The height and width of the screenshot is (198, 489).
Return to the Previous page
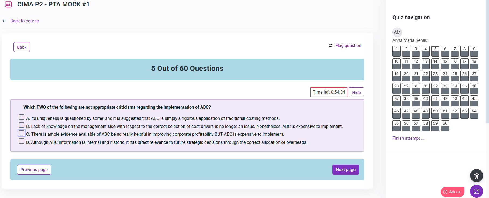point(34,170)
